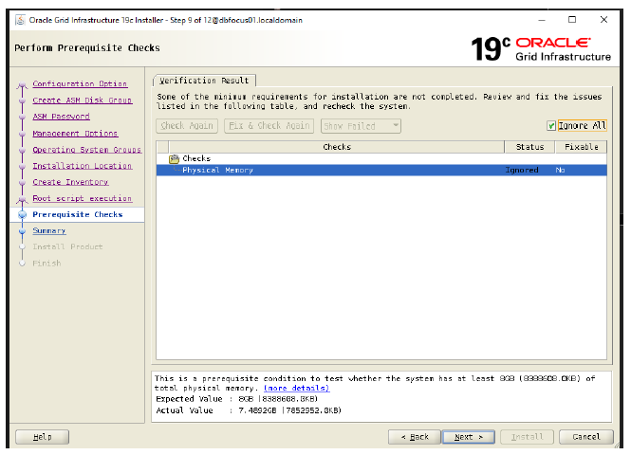
Task: Click the Status column header
Action: tap(529, 147)
